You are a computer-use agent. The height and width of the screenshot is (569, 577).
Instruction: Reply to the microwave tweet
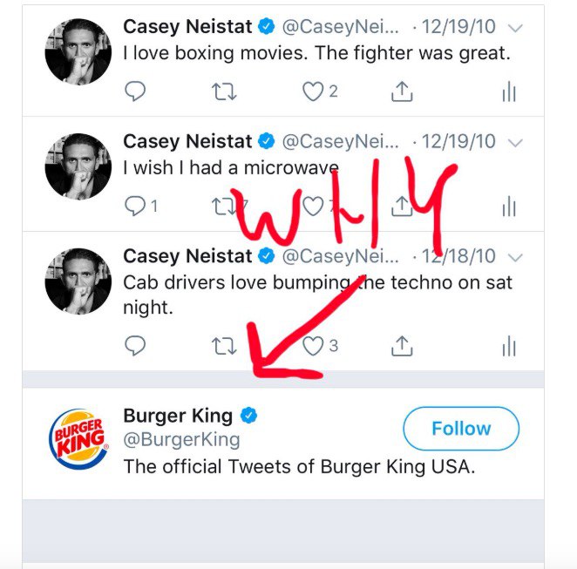tap(135, 206)
